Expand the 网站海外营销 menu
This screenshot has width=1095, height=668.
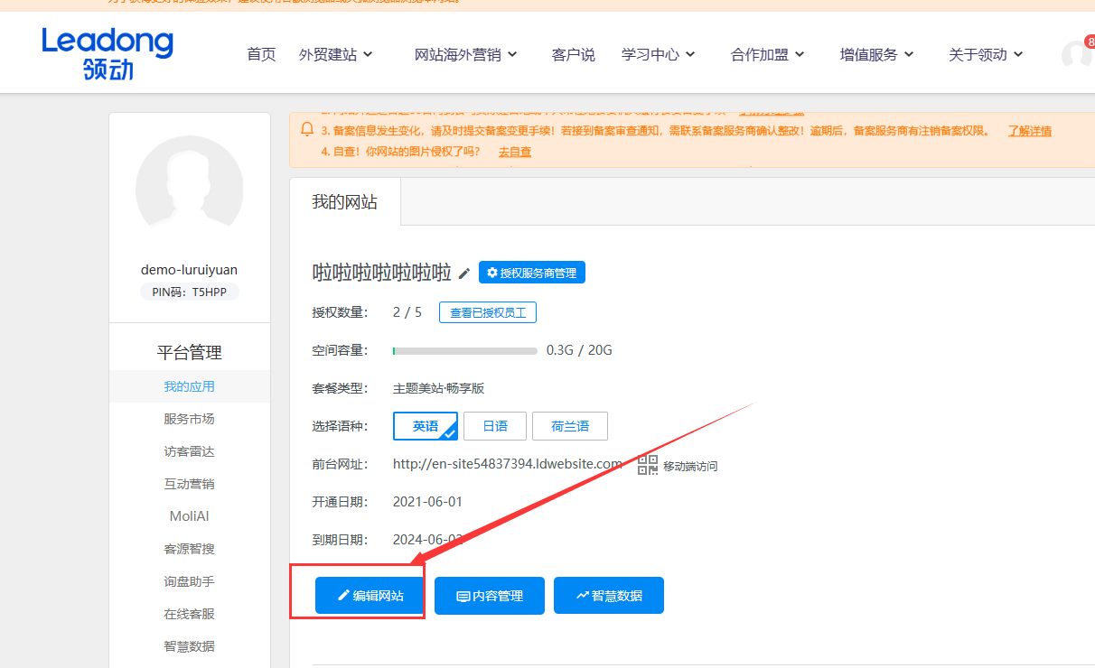[465, 55]
